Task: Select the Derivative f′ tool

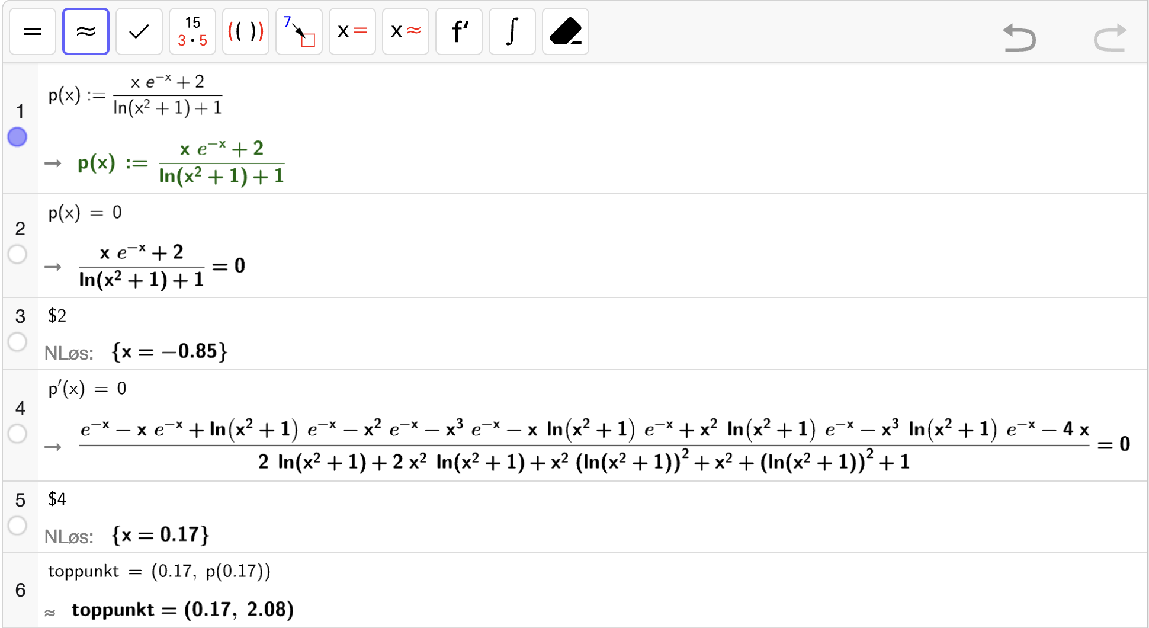Action: 459,31
